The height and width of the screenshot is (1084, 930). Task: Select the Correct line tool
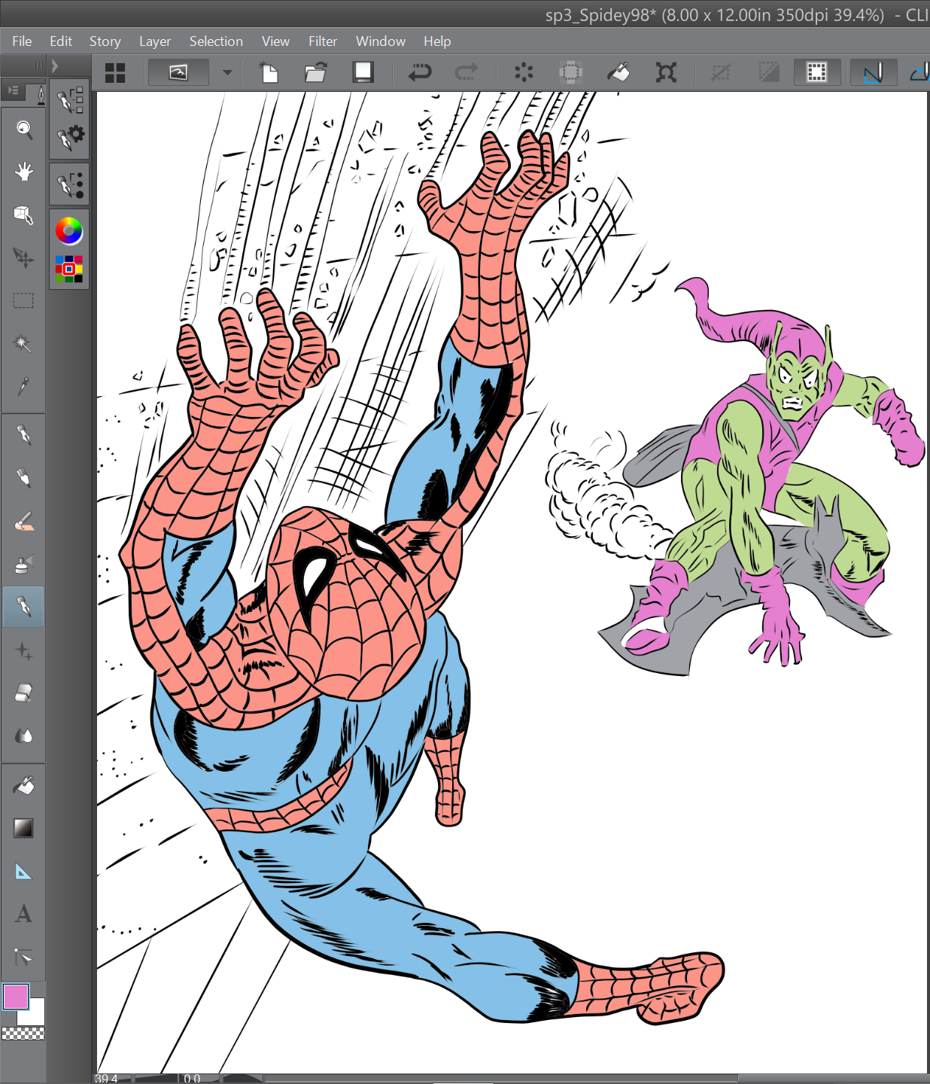pos(23,958)
